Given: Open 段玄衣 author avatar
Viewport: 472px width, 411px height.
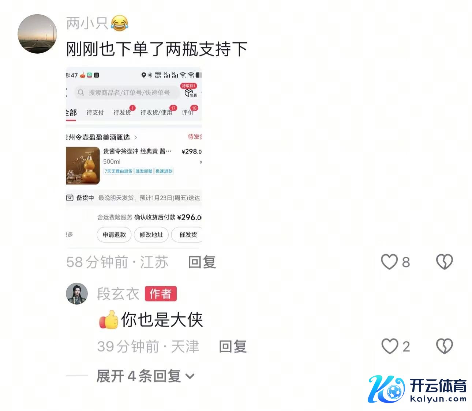Looking at the screenshot, I should coord(77,293).
